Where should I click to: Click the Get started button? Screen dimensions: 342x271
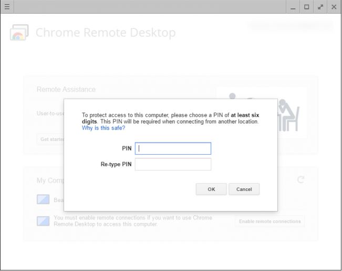point(51,139)
